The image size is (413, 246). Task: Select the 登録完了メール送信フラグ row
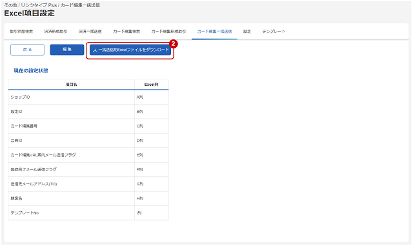point(88,170)
